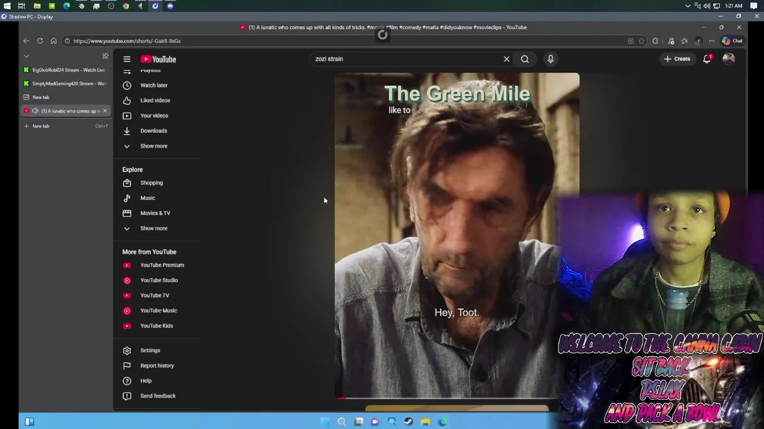The width and height of the screenshot is (764, 429).
Task: Open the widgets icon on the bottom taskbar
Action: (29, 422)
